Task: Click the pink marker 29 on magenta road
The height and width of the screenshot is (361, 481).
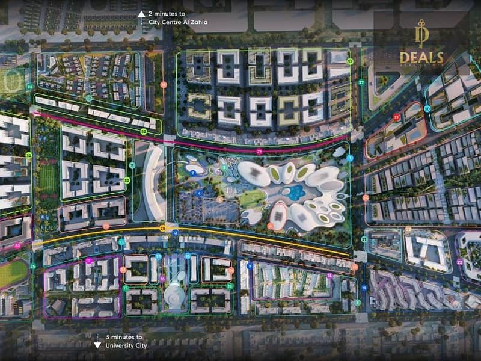Action: point(259,152)
